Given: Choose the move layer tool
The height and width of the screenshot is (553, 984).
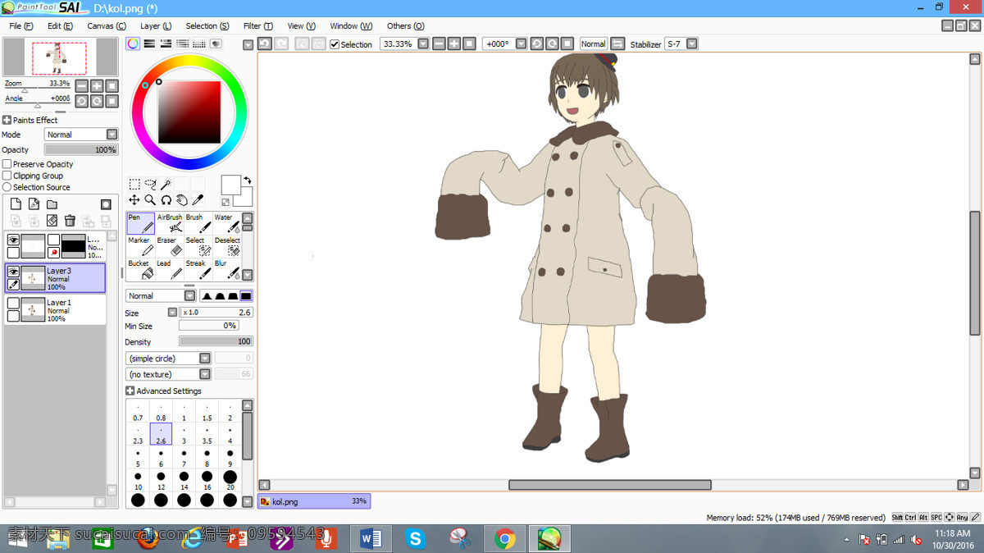Looking at the screenshot, I should pyautogui.click(x=134, y=199).
